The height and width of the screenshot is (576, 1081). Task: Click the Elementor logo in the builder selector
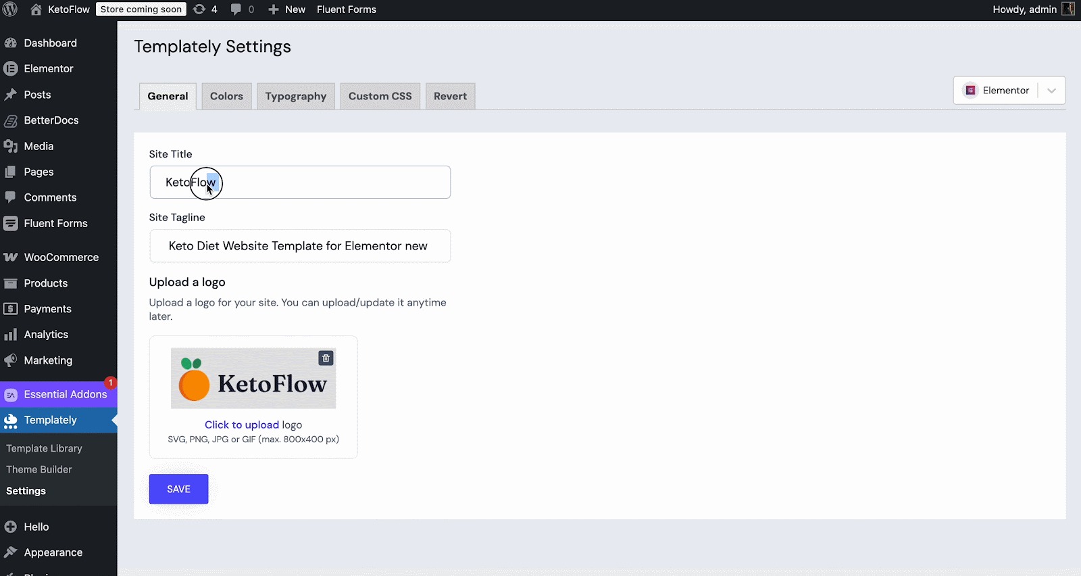(970, 91)
